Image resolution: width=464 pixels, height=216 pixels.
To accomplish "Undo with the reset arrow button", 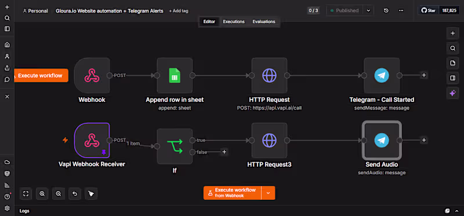I will pyautogui.click(x=75, y=194).
